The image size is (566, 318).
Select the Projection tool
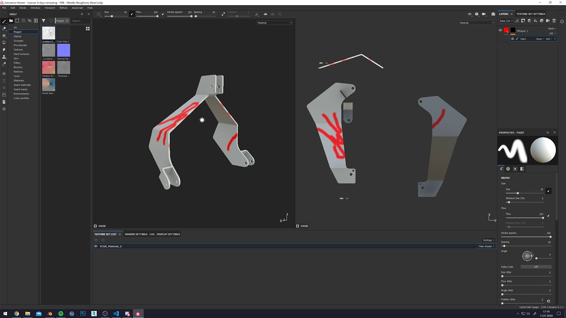4,35
